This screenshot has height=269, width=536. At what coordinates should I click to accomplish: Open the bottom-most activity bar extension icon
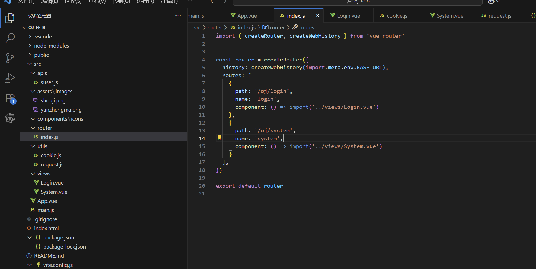click(x=10, y=118)
